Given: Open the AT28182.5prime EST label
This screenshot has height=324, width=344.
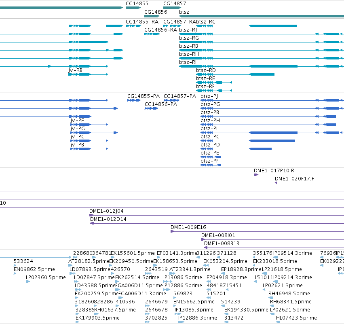Looking at the screenshot, I should (89, 261).
